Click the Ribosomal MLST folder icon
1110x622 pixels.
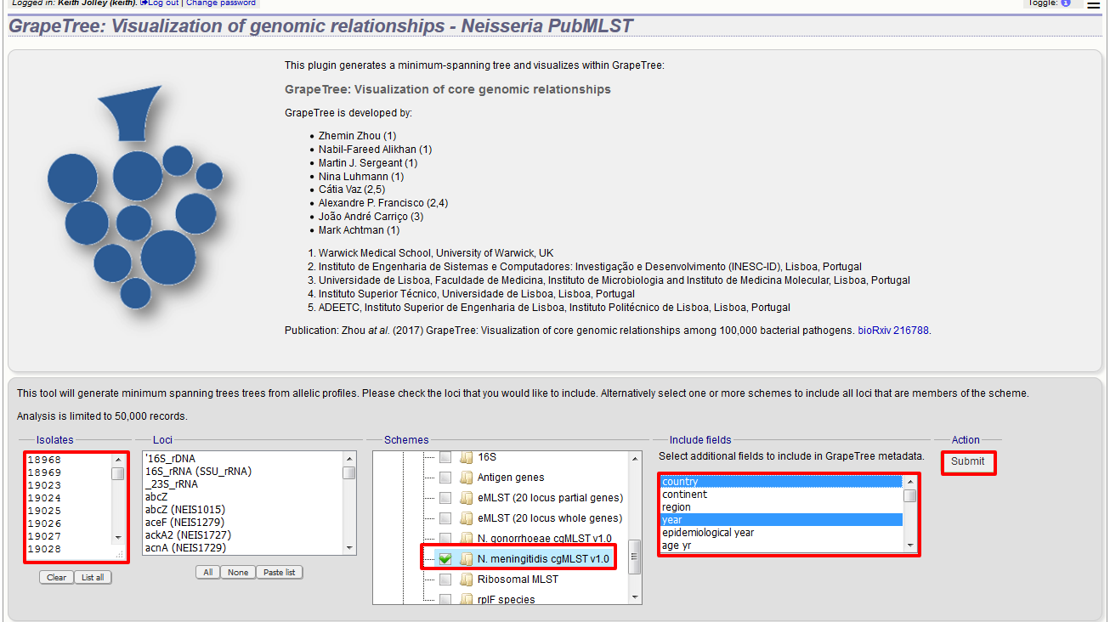[x=466, y=580]
